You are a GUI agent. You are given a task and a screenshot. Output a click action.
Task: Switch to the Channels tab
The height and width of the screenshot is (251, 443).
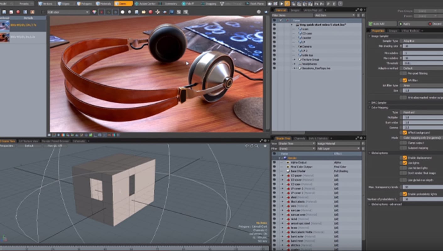pyautogui.click(x=299, y=138)
